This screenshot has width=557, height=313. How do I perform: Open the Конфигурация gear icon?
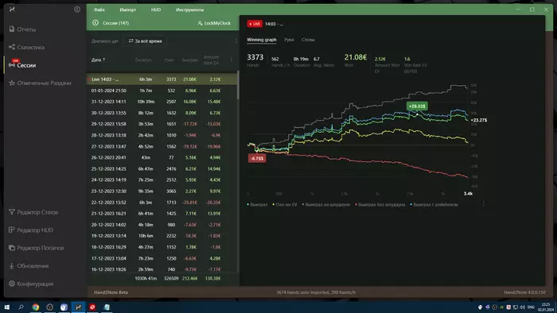[12, 284]
